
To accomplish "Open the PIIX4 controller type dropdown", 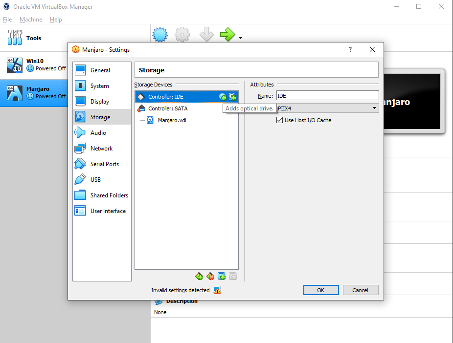I will click(x=328, y=108).
